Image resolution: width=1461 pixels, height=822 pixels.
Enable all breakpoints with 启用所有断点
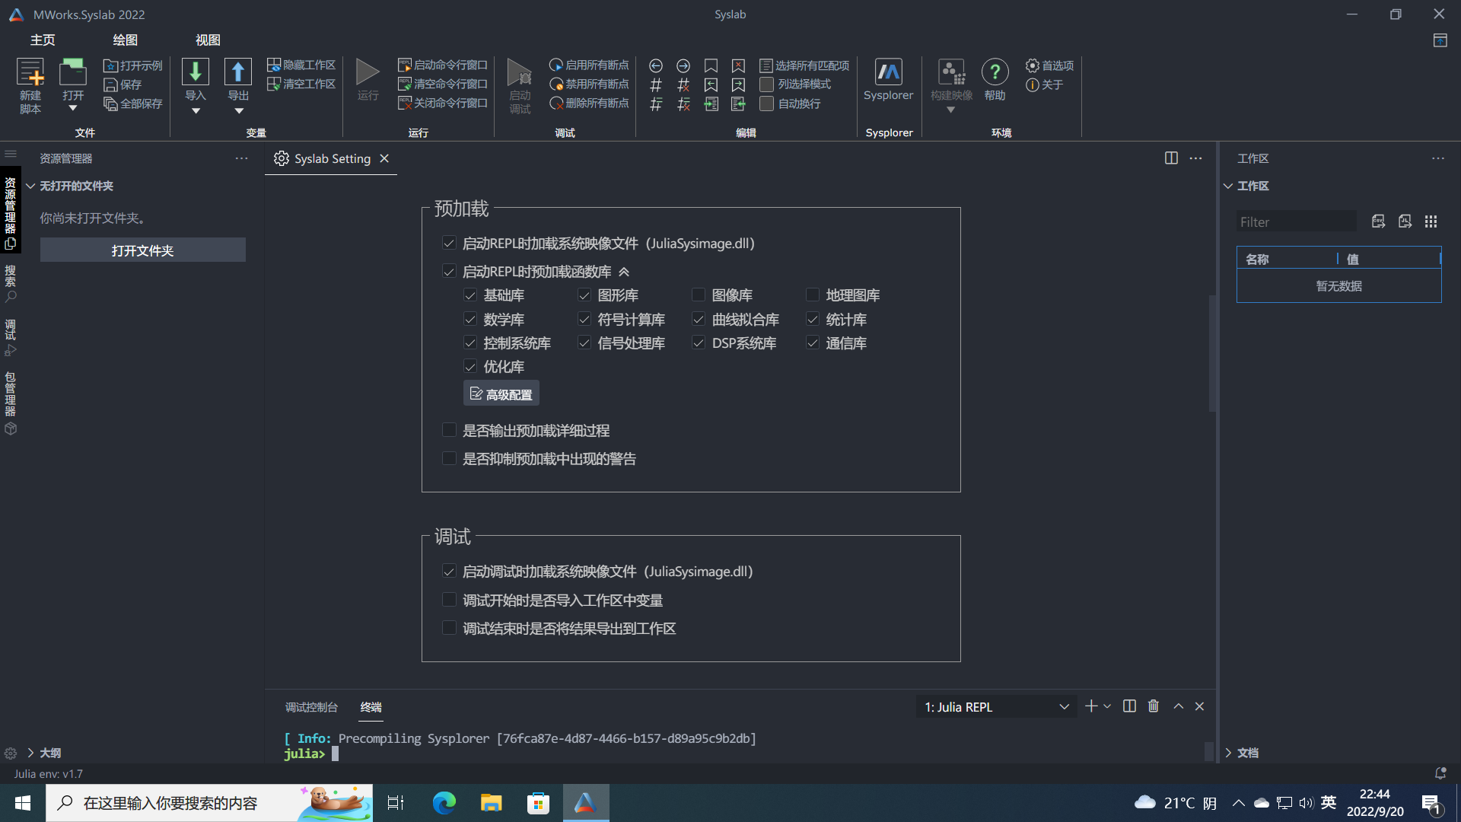click(x=589, y=65)
